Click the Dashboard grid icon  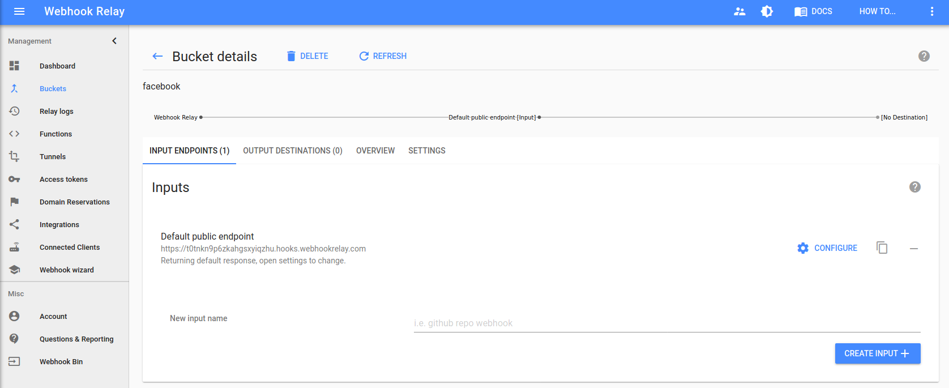[x=14, y=66]
